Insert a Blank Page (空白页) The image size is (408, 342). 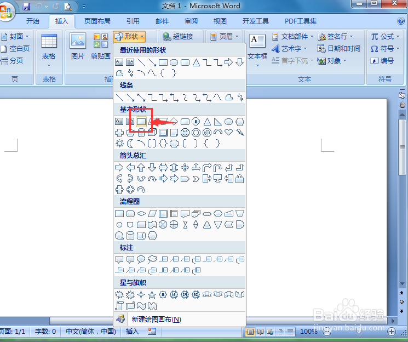(x=15, y=48)
